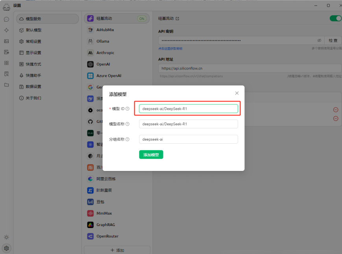Click the app avatar logo at top left
Viewport: 342px width, 254px height.
tap(7, 7)
